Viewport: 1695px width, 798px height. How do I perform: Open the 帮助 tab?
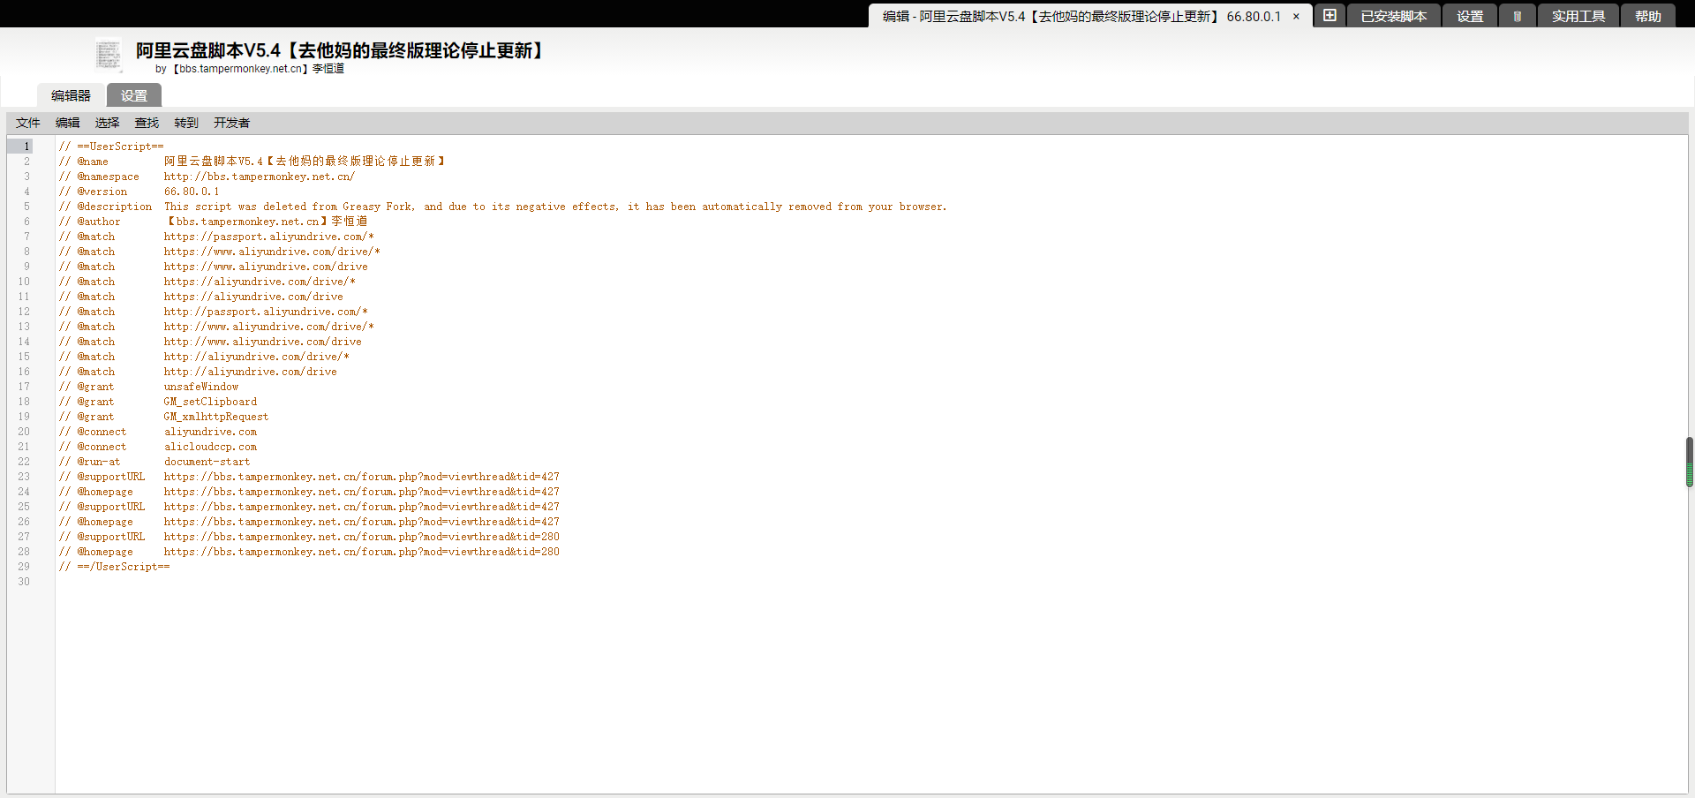pyautogui.click(x=1648, y=16)
